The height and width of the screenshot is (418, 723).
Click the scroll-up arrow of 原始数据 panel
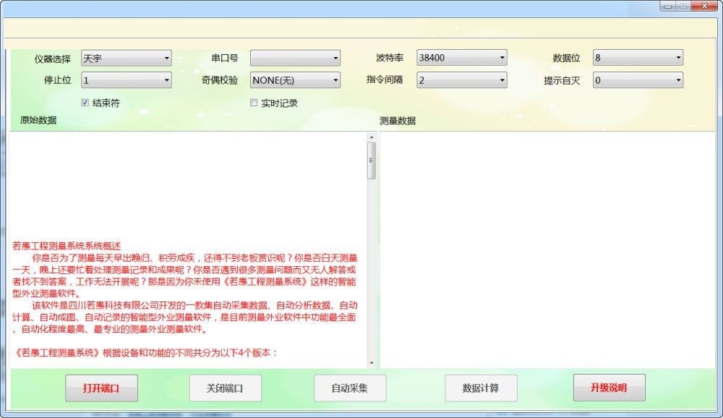pyautogui.click(x=372, y=137)
